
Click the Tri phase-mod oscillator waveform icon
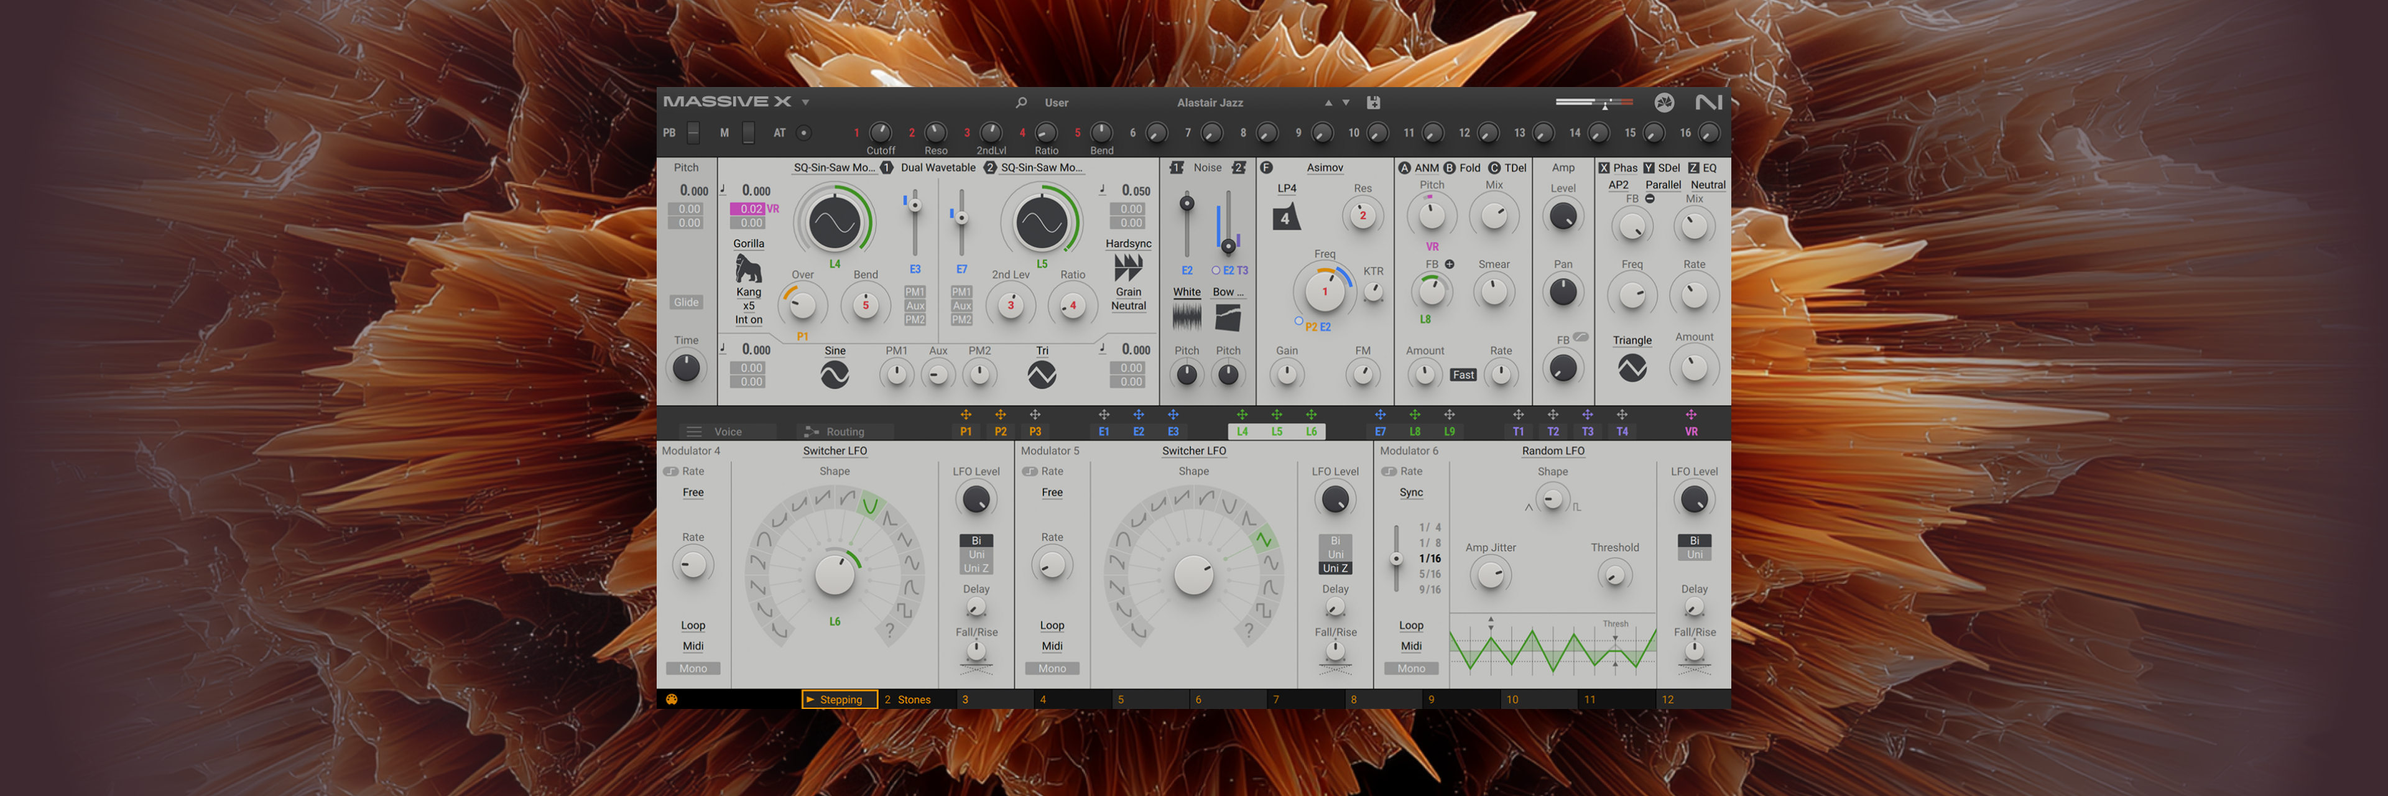tap(1042, 374)
